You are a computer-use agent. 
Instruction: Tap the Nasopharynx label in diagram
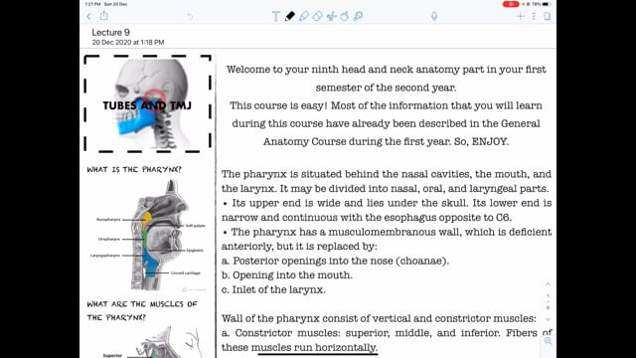pyautogui.click(x=108, y=220)
